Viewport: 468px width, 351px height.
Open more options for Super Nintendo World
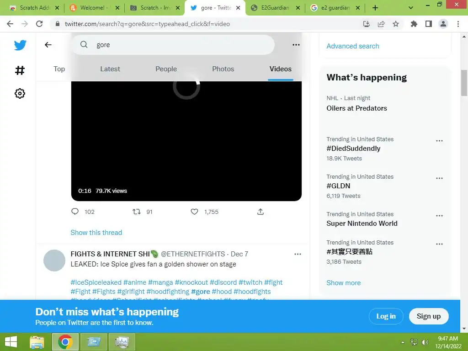439,216
